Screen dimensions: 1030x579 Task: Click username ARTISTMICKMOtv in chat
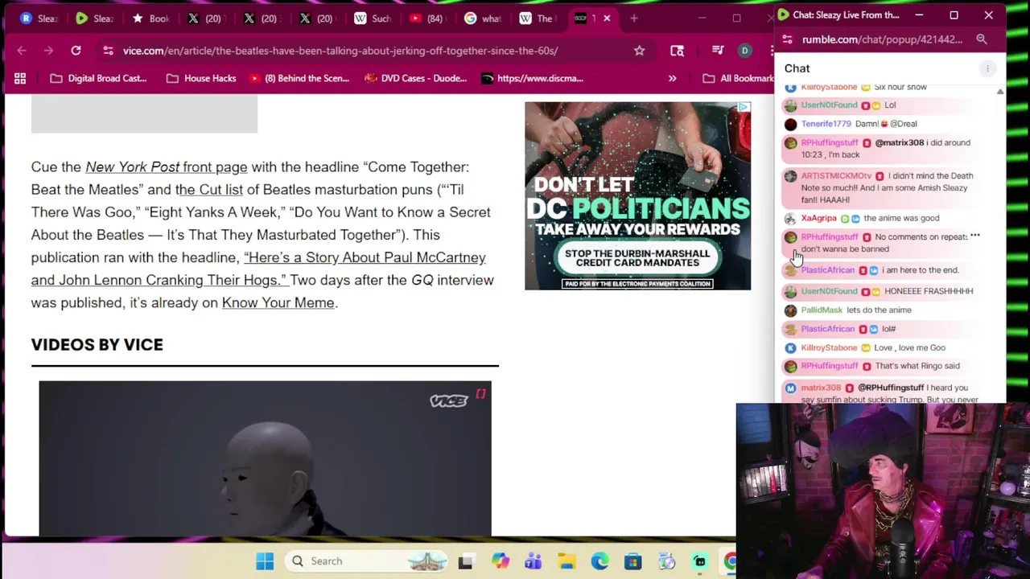836,175
